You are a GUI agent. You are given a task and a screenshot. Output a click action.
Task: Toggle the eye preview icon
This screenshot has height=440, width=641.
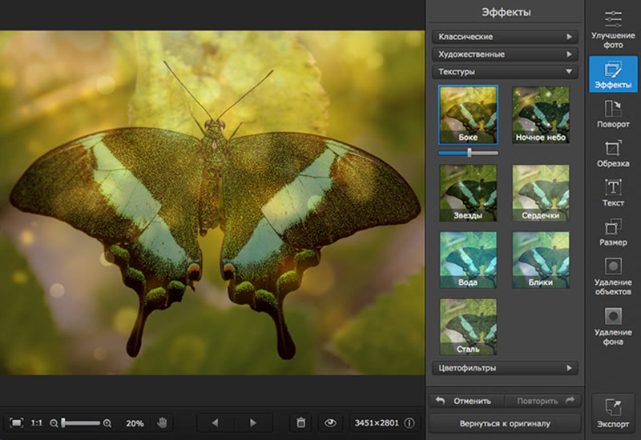[x=329, y=422]
